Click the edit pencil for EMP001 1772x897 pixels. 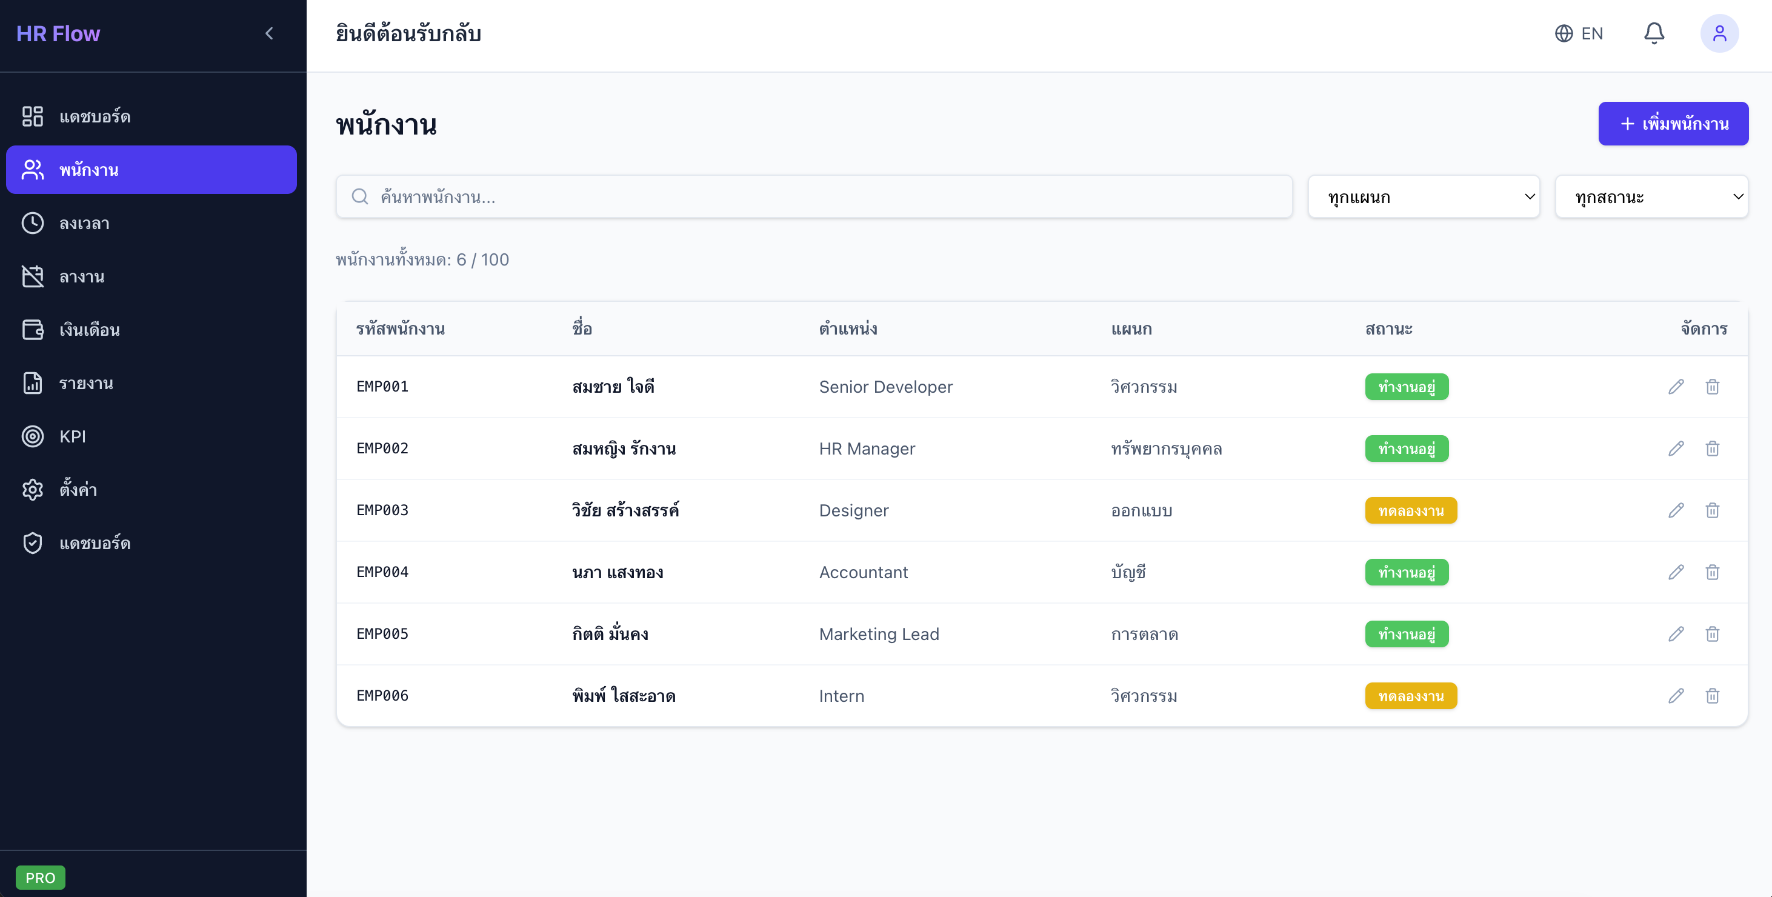pos(1676,387)
